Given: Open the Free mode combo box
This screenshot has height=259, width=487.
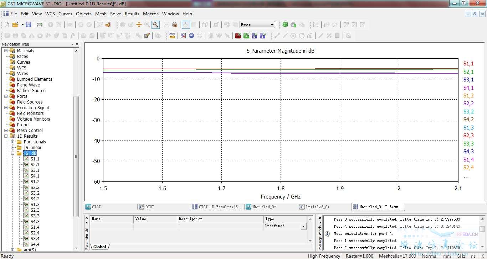Looking at the screenshot, I should (257, 25).
